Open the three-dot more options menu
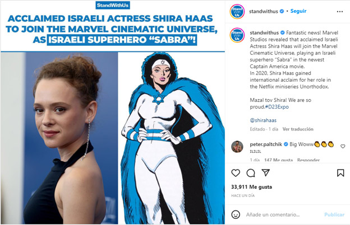The width and height of the screenshot is (350, 225). coord(340,12)
